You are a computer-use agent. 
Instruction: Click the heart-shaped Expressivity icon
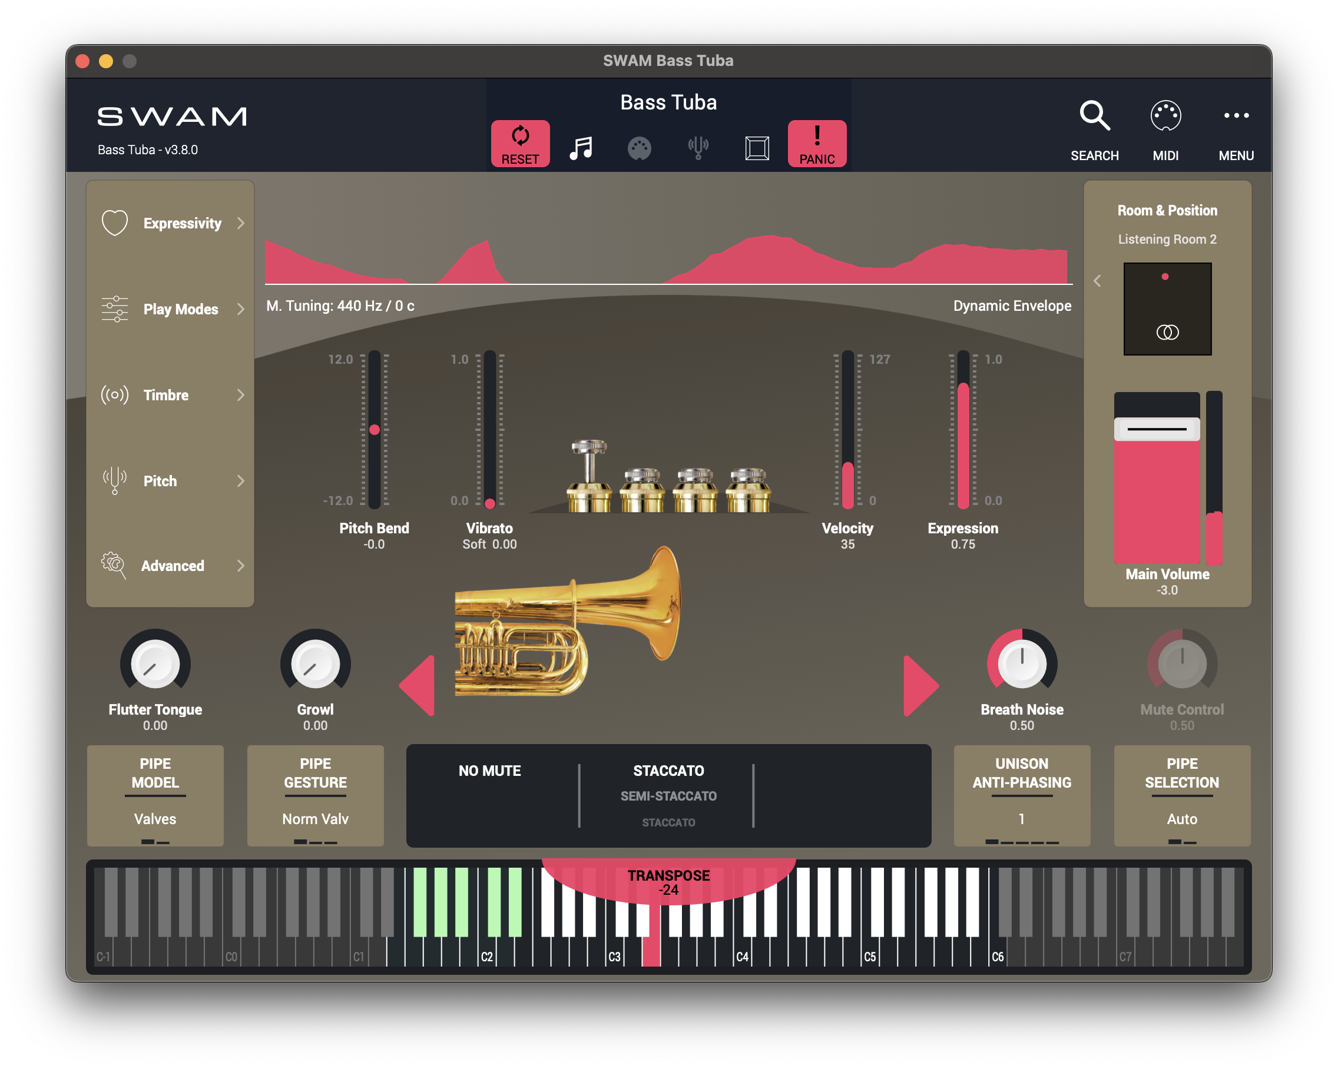click(114, 222)
